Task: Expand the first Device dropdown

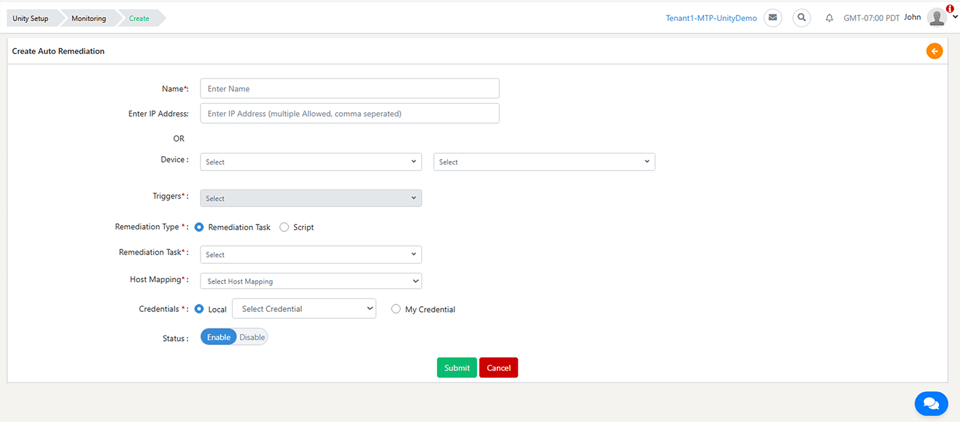Action: 311,162
